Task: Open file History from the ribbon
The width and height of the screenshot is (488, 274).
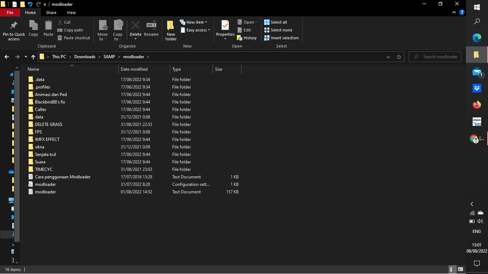Action: click(247, 38)
